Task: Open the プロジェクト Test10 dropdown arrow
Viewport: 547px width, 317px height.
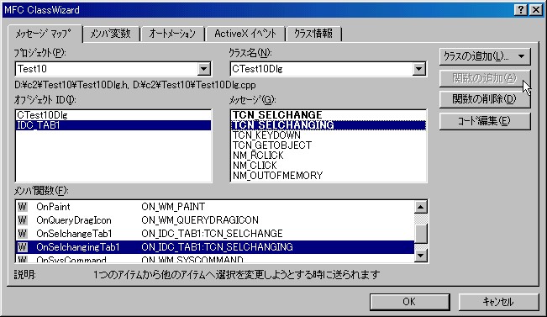Action: 203,69
